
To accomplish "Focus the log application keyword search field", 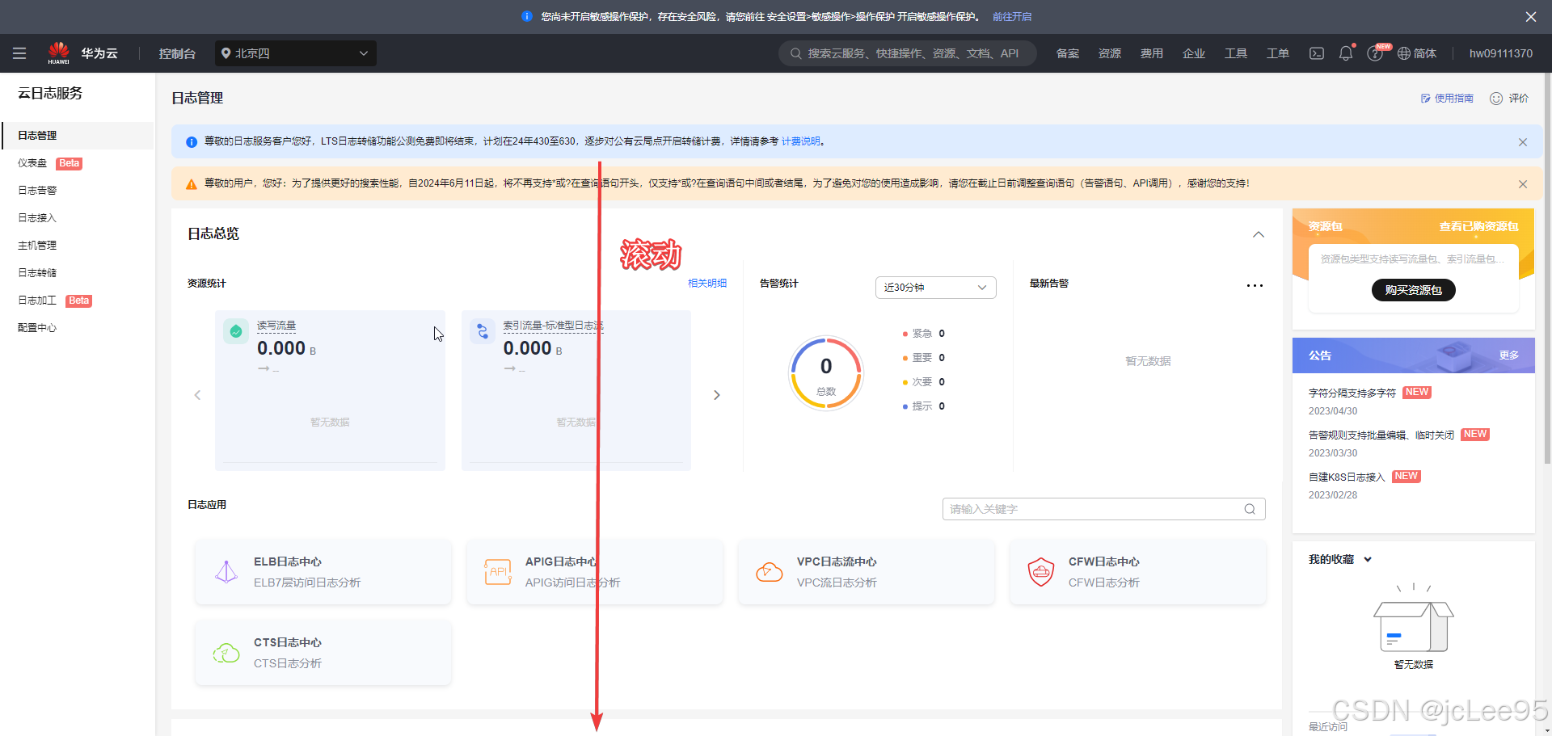I will point(1104,509).
